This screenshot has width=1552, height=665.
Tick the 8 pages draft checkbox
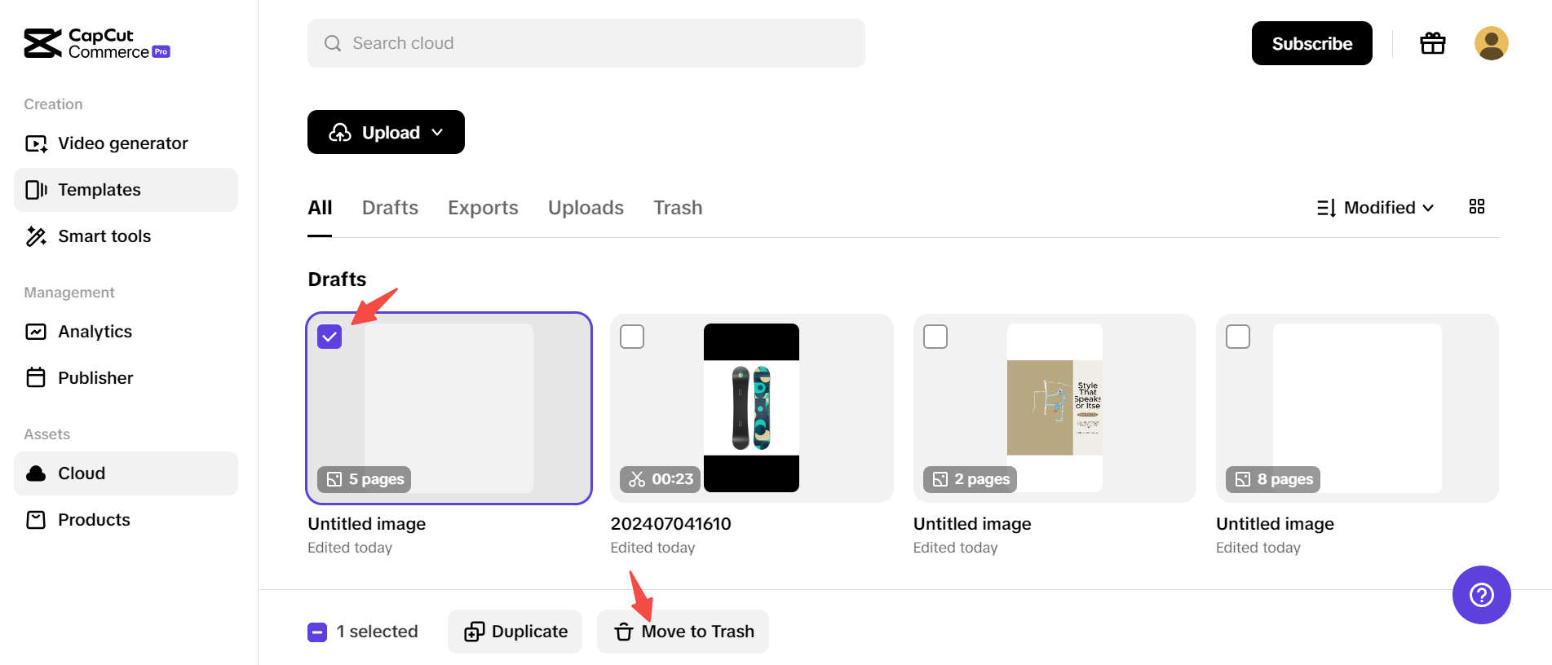(x=1237, y=337)
